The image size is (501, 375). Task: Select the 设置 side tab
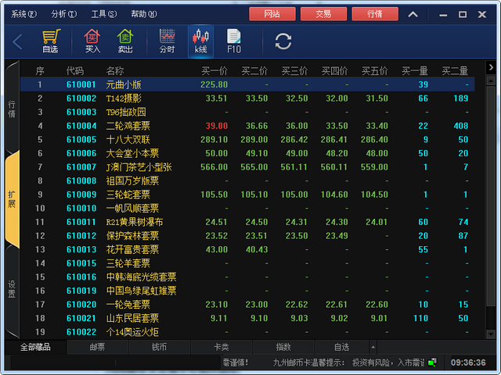[13, 289]
